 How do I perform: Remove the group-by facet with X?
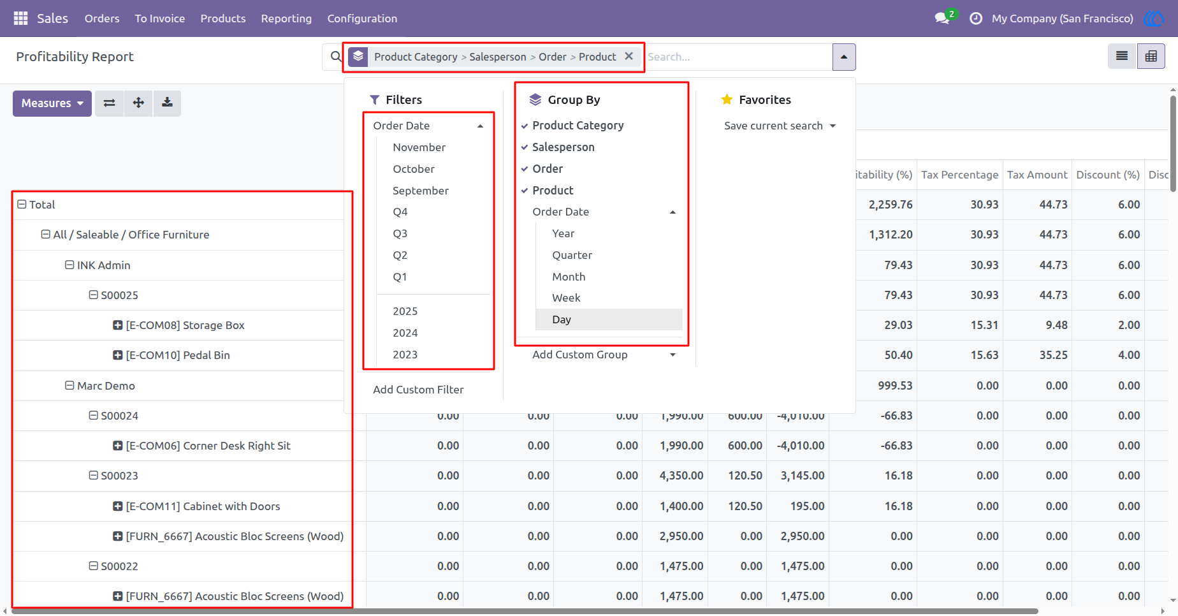pos(629,56)
